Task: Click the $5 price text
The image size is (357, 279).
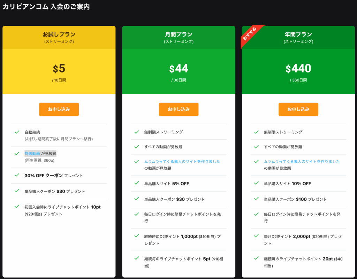Action: pyautogui.click(x=59, y=68)
